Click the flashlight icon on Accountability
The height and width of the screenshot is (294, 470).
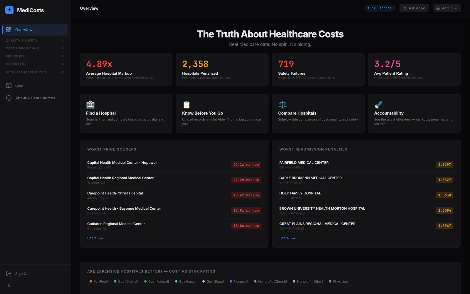point(378,104)
